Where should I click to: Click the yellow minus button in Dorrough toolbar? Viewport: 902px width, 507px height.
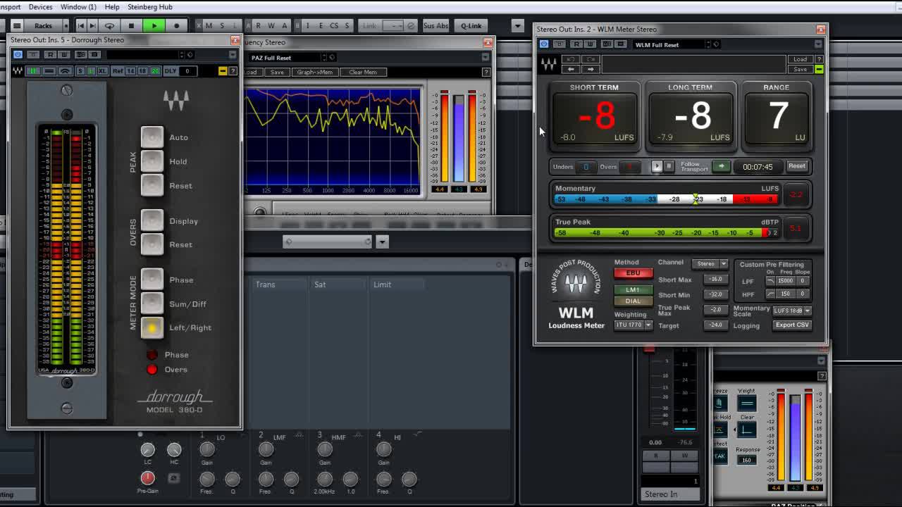tap(223, 71)
